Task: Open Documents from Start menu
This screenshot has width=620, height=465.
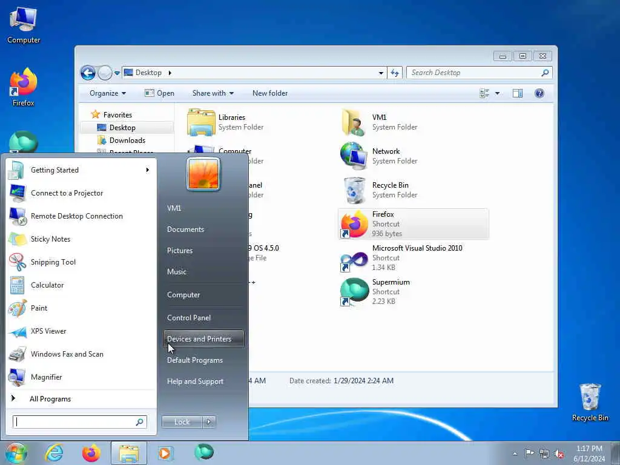Action: click(x=203, y=229)
